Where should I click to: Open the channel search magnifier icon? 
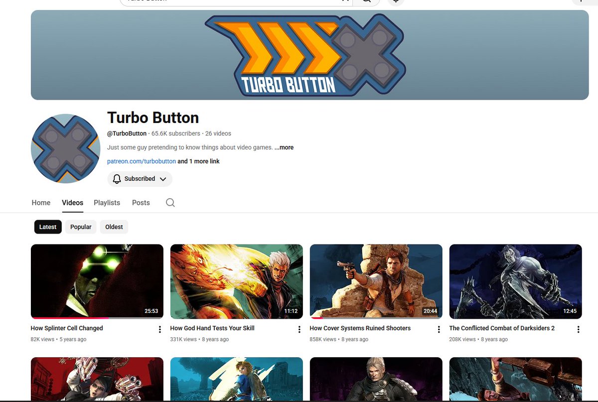pos(170,203)
